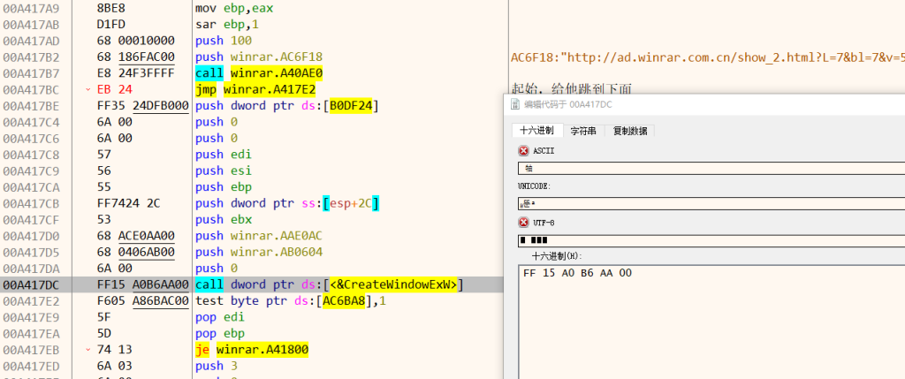Viewport: 905px width, 379px height.
Task: Click the edit dialog title bar icon
Action: pyautogui.click(x=516, y=104)
